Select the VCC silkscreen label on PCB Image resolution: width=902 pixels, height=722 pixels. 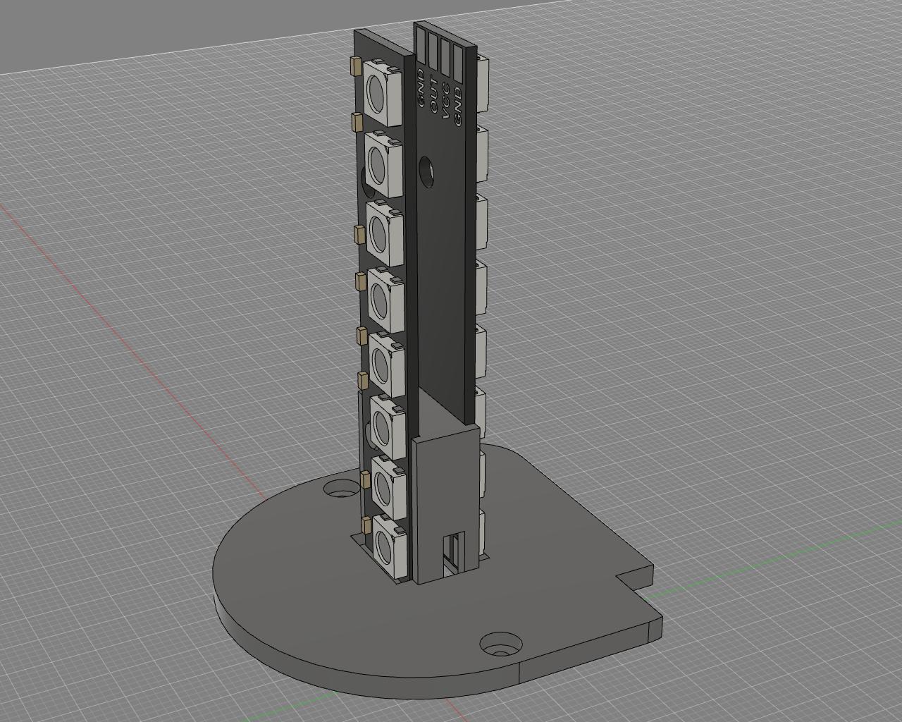point(445,101)
